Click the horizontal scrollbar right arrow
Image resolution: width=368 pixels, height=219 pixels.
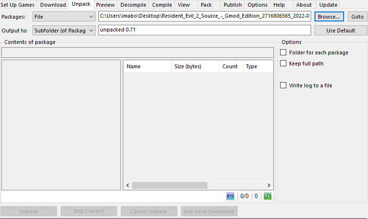pos(269,186)
